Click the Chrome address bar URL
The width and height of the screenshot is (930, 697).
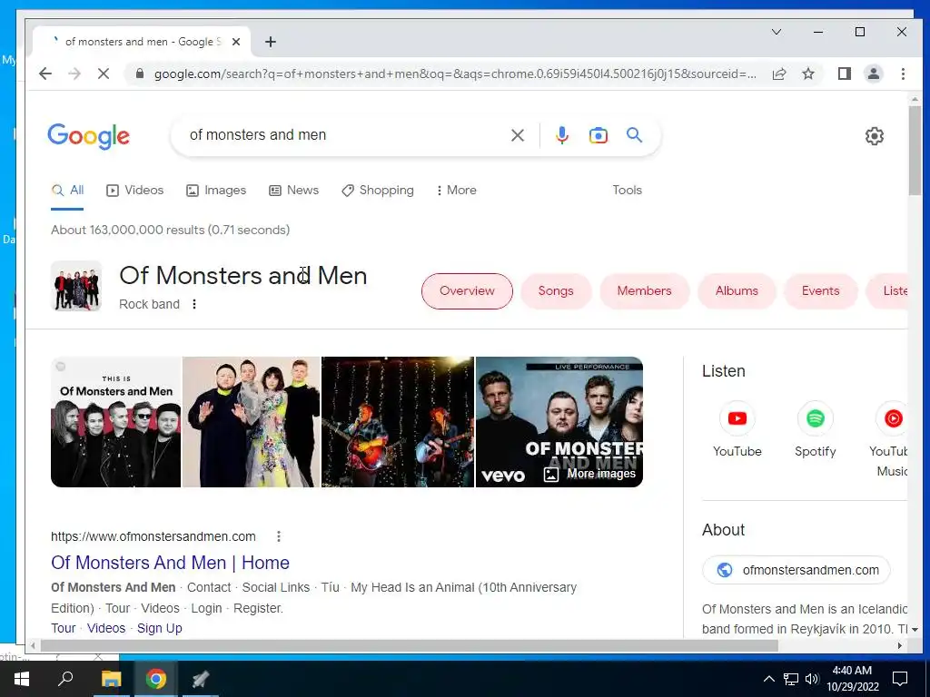[x=455, y=74]
